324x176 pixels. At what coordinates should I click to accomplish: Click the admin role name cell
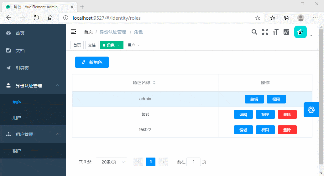pyautogui.click(x=145, y=99)
